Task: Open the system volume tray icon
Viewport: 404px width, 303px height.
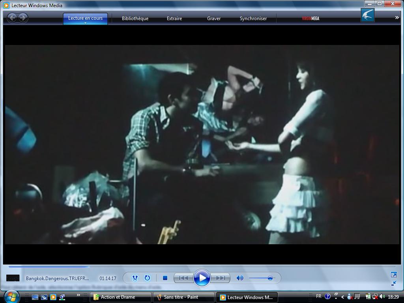Action: pos(382,297)
